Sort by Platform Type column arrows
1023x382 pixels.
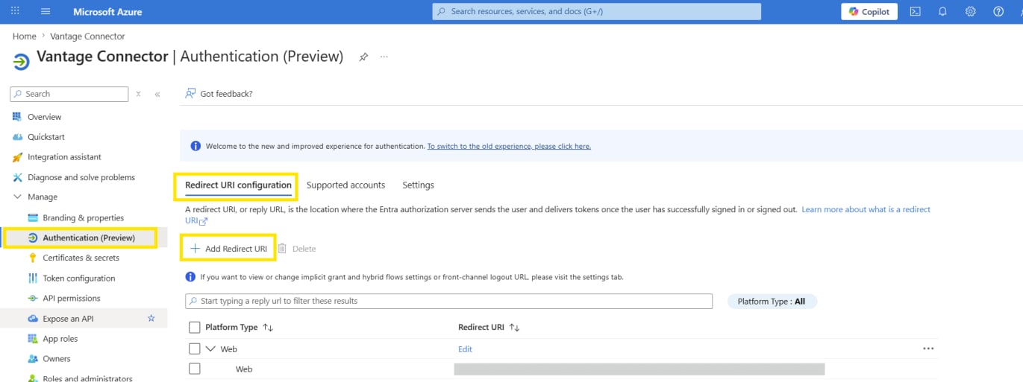[269, 328]
